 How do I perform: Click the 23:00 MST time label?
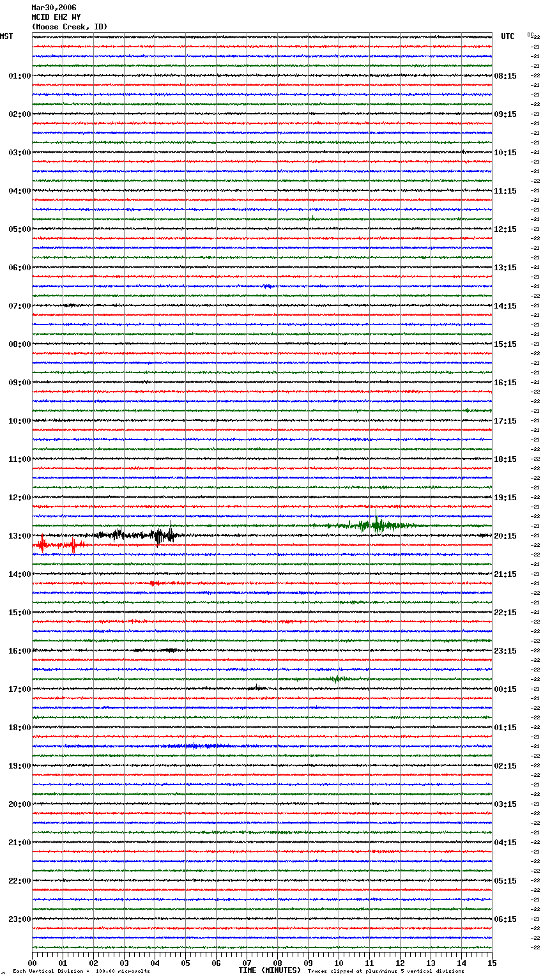(19, 919)
